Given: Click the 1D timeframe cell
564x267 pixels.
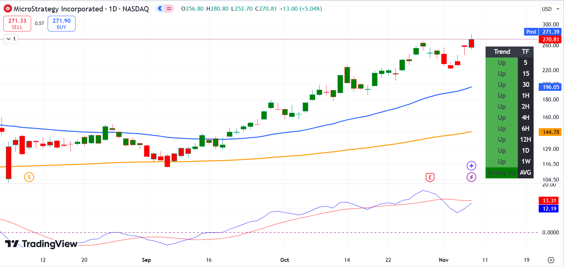Looking at the screenshot, I should pyautogui.click(x=526, y=151).
